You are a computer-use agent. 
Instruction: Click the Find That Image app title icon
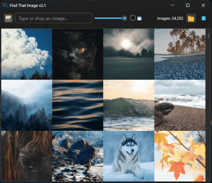point(5,5)
